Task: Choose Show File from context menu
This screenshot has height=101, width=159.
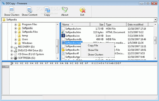Action: point(93,50)
